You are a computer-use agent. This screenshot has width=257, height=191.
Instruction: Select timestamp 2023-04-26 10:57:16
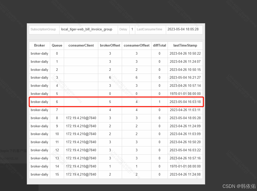[x=185, y=158]
